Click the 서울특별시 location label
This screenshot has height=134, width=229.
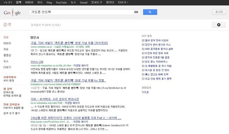click(x=10, y=77)
